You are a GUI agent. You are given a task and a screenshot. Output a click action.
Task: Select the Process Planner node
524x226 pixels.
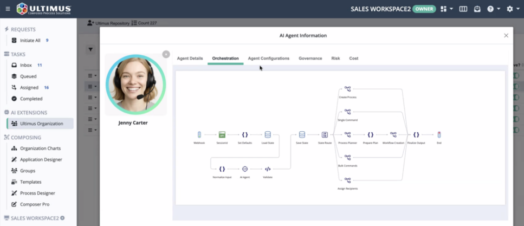click(x=347, y=135)
